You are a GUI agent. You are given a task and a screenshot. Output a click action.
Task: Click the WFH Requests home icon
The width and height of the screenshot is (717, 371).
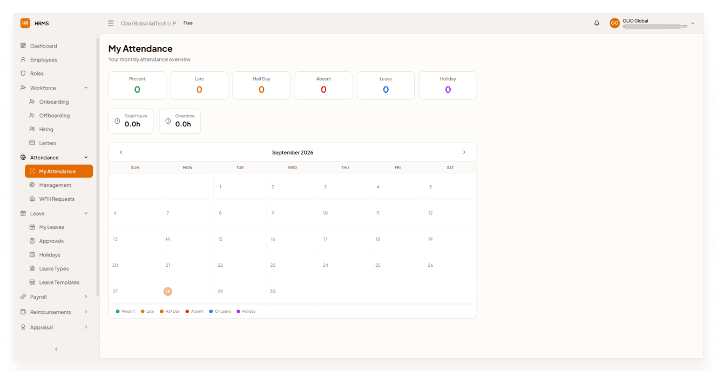coord(32,199)
